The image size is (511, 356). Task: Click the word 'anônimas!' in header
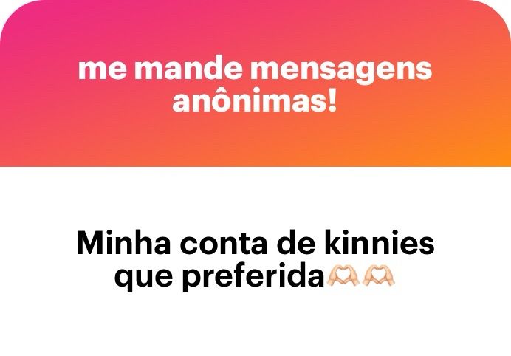(x=254, y=100)
